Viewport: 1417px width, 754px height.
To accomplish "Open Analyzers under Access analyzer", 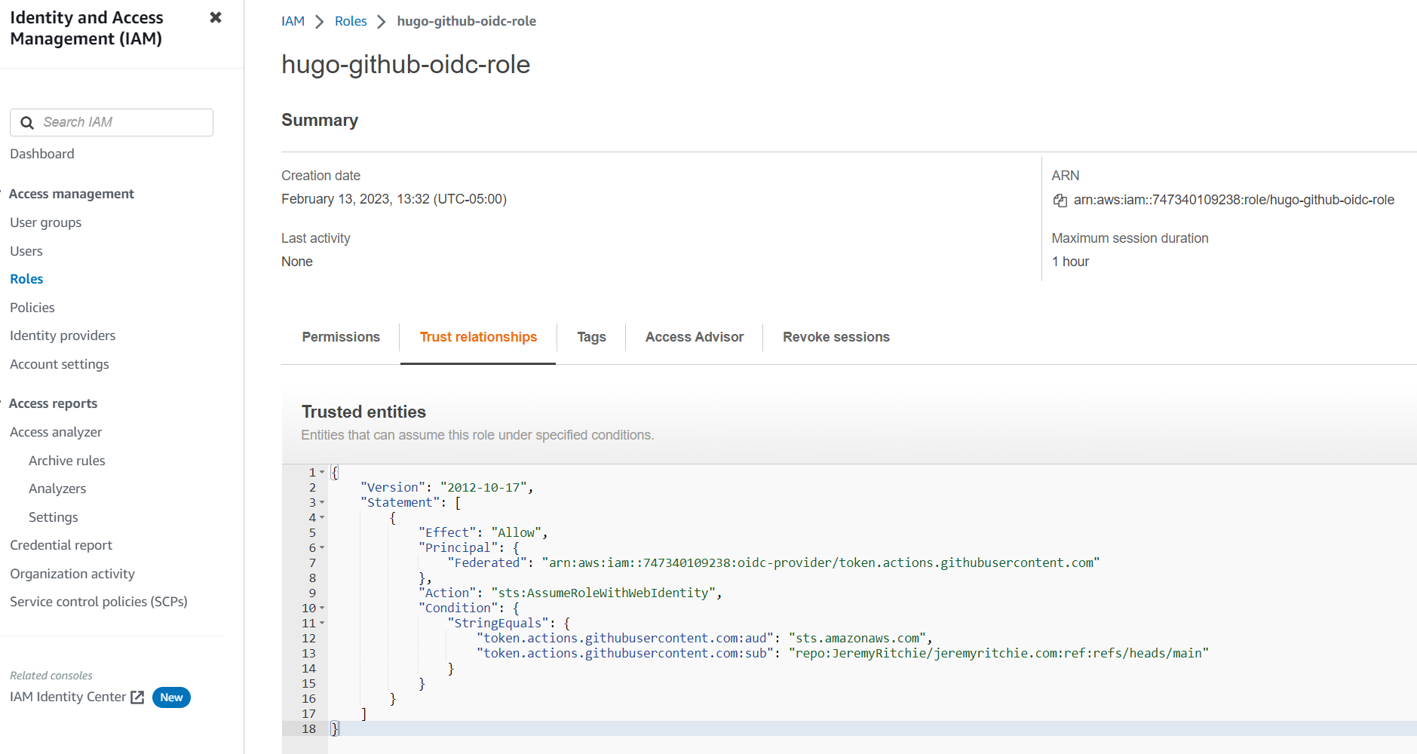I will point(57,489).
